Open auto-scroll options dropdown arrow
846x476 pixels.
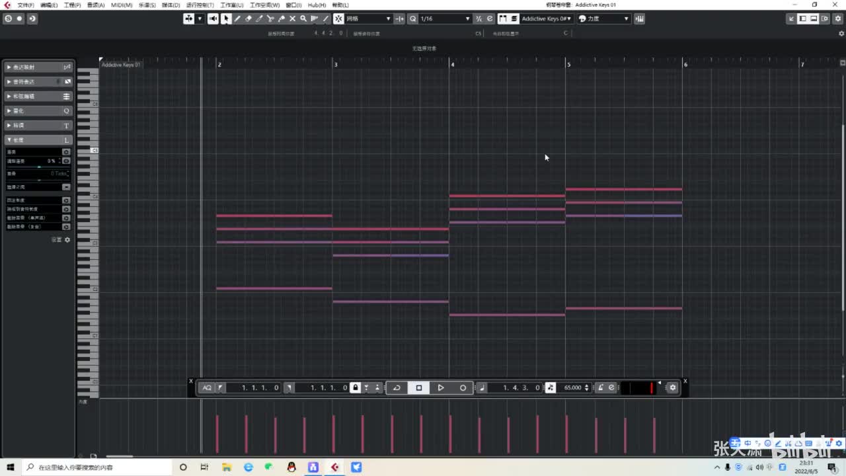[x=200, y=19]
